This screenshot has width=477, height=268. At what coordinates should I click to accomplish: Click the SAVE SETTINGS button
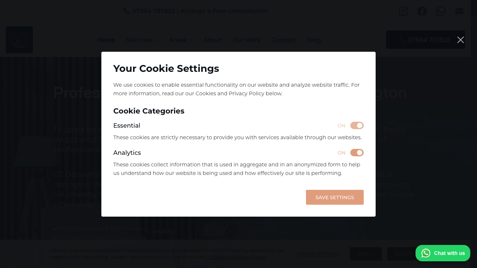(x=335, y=197)
